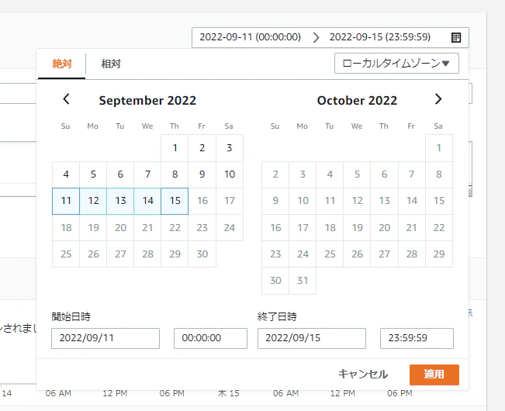Select September 13 in the selected range
The width and height of the screenshot is (505, 411).
[x=120, y=201]
